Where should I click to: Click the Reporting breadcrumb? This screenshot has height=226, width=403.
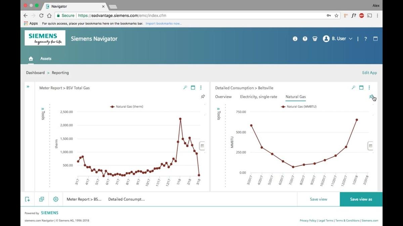click(60, 73)
